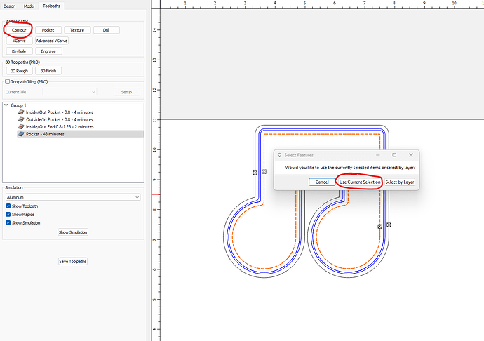Click the tiling Setup button
Screen dimensions: 484x341
coord(126,92)
